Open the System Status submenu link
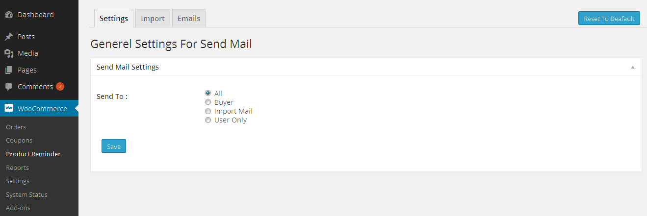 (x=27, y=194)
